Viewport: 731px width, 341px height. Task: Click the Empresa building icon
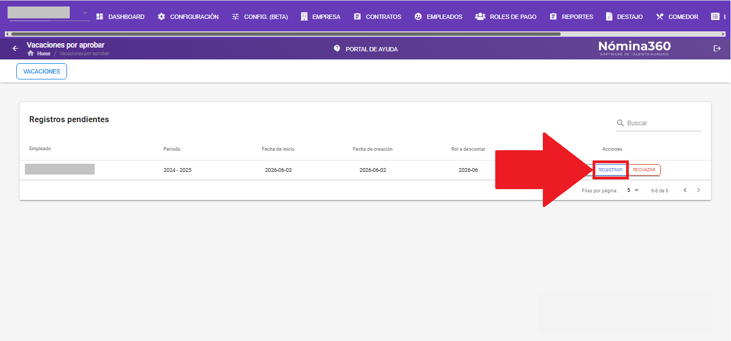click(x=304, y=17)
